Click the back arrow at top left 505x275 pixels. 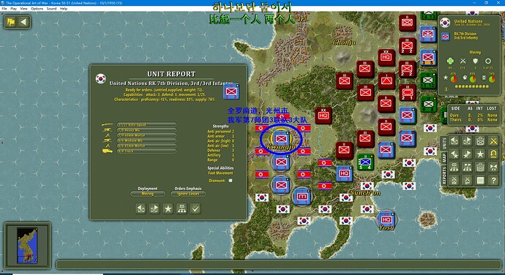(23, 22)
